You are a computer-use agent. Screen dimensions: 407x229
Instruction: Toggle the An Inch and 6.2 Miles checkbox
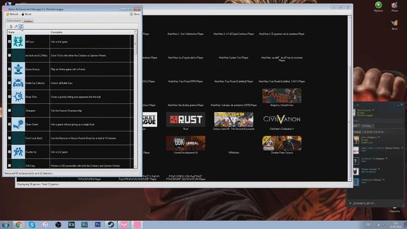click(x=10, y=55)
